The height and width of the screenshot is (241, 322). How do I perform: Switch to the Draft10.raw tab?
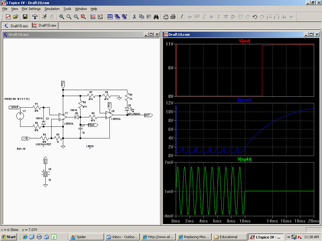click(x=44, y=25)
